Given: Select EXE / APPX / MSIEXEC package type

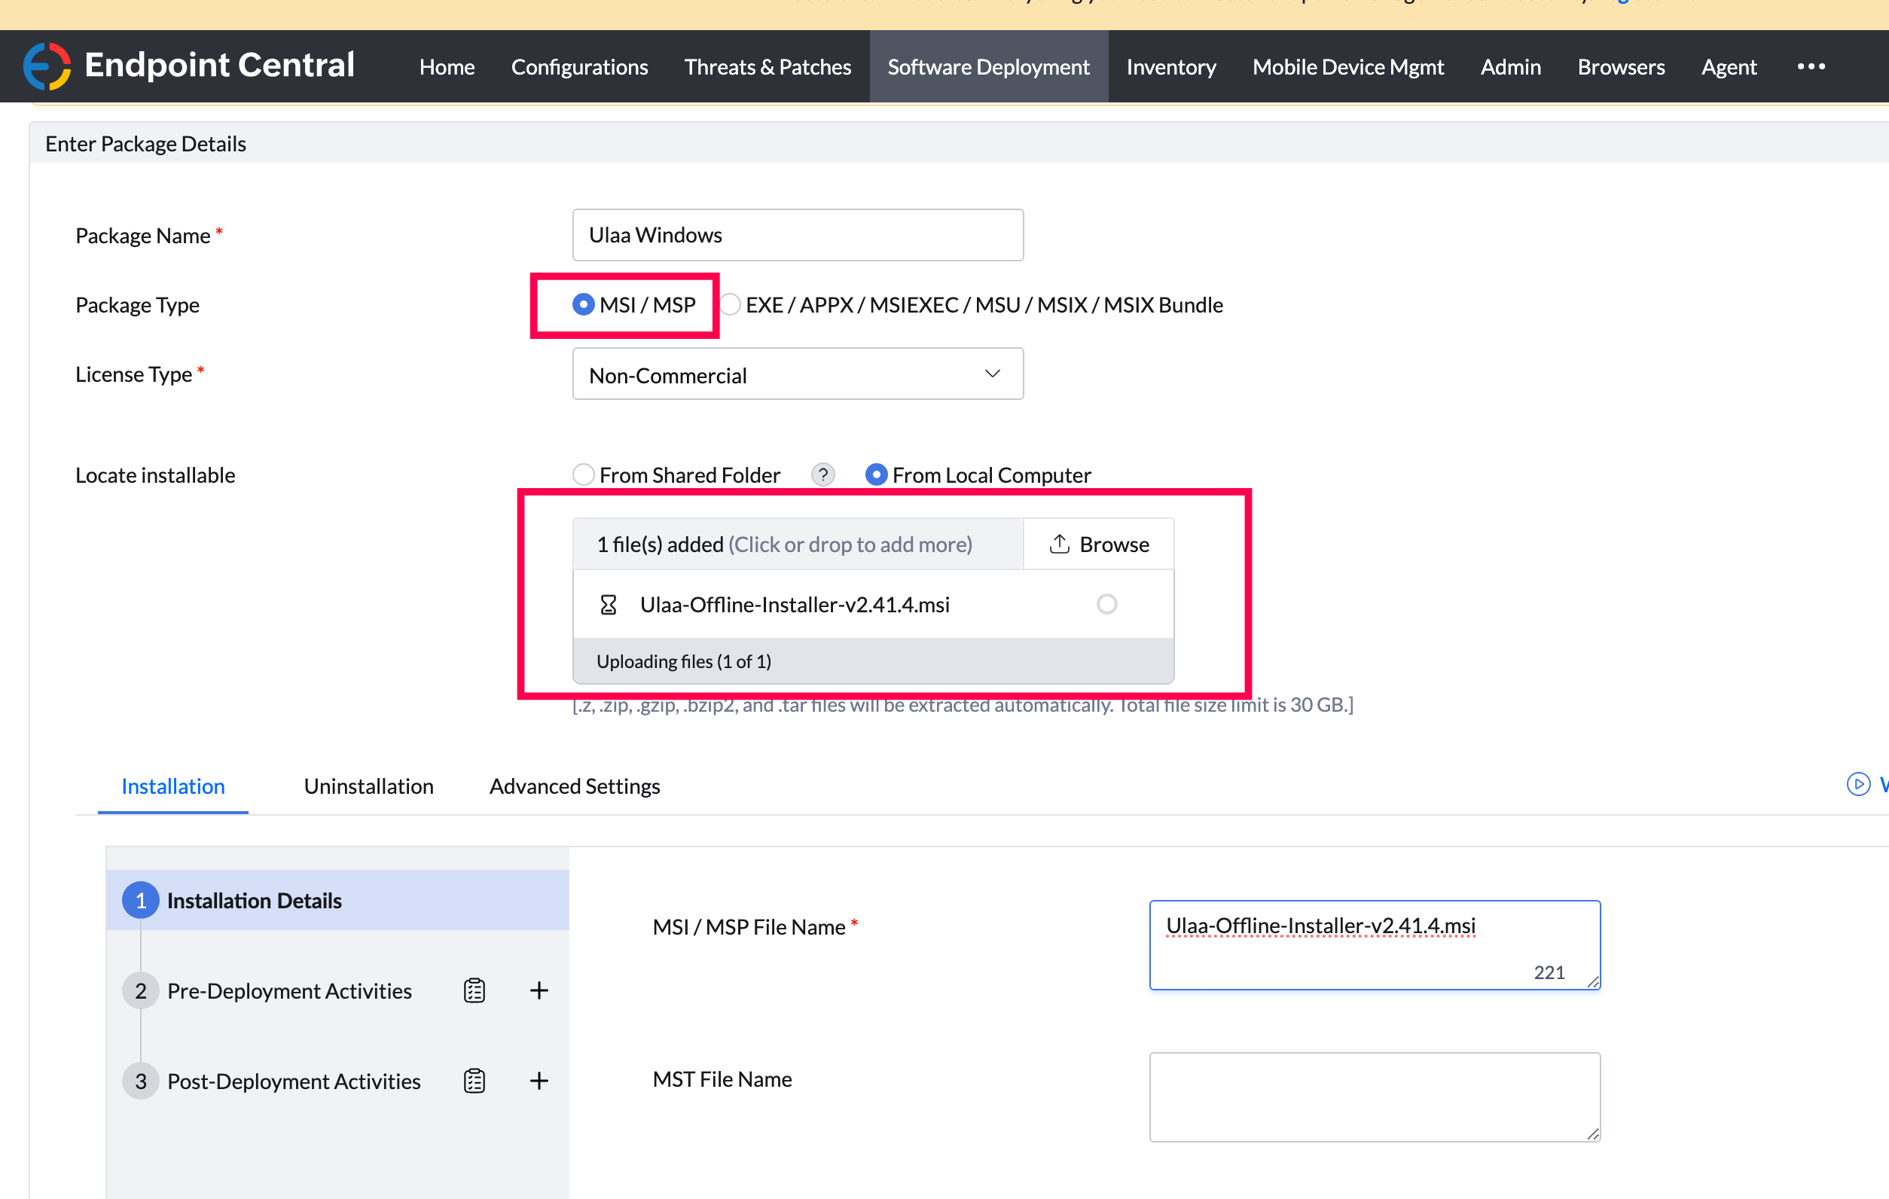Looking at the screenshot, I should click(731, 304).
